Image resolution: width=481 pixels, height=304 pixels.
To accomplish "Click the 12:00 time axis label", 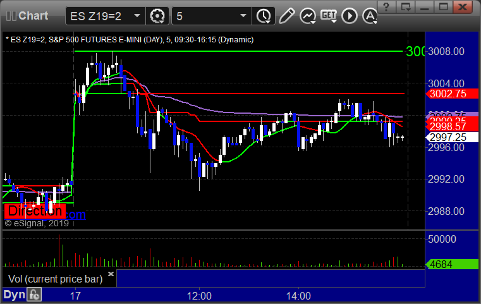I will click(x=199, y=296).
